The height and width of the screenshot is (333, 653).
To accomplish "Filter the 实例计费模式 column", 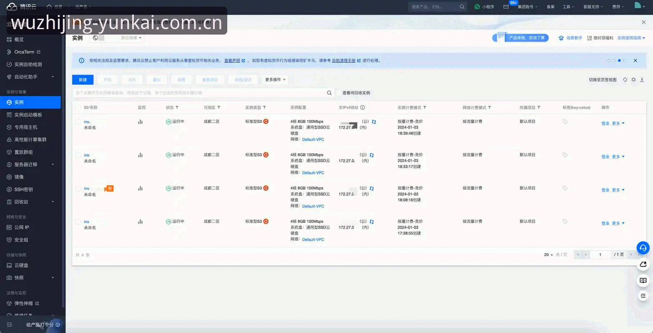I will (424, 107).
